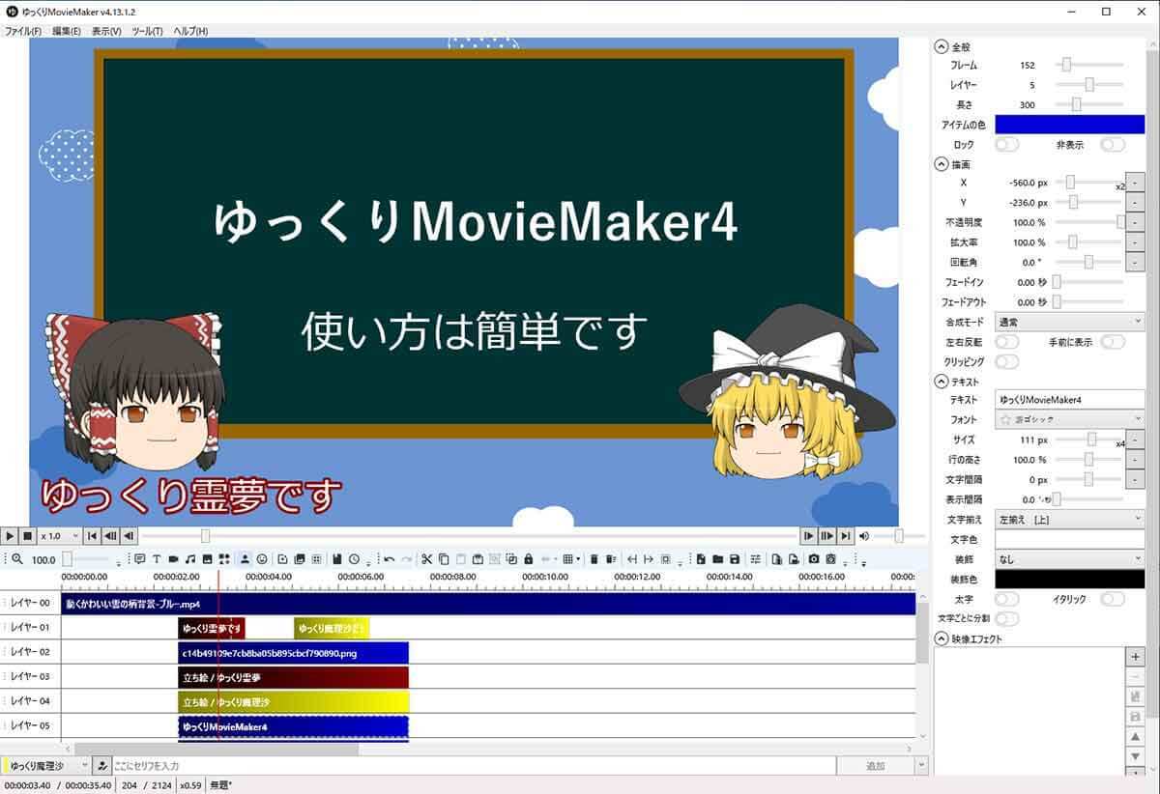
Task: Take a snapshot with camera icon
Action: point(813,559)
